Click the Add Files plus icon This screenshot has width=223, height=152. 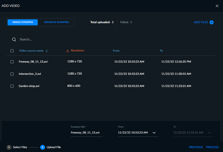[211, 22]
